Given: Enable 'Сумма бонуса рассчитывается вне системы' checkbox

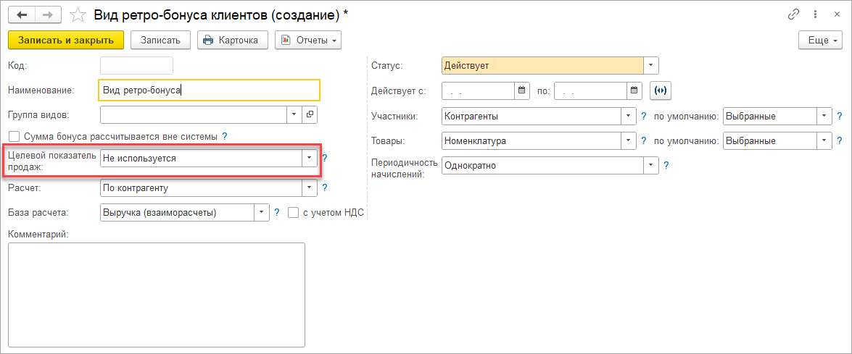Looking at the screenshot, I should [x=14, y=136].
